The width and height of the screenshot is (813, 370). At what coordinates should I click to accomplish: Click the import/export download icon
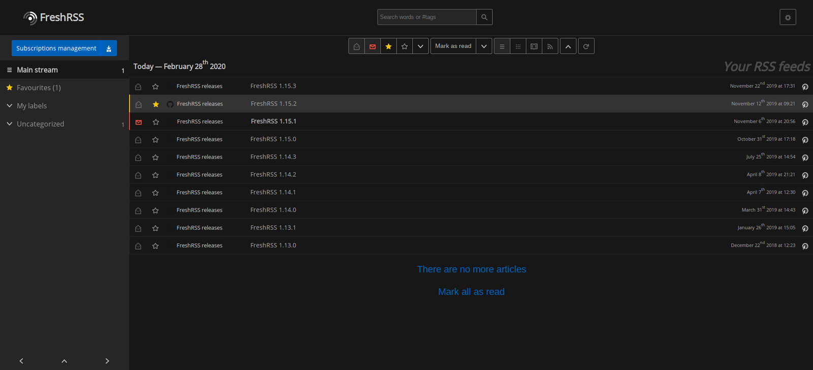tap(109, 48)
